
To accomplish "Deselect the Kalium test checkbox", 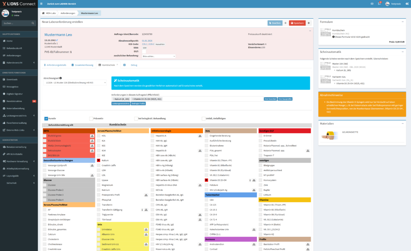I will tap(99, 161).
